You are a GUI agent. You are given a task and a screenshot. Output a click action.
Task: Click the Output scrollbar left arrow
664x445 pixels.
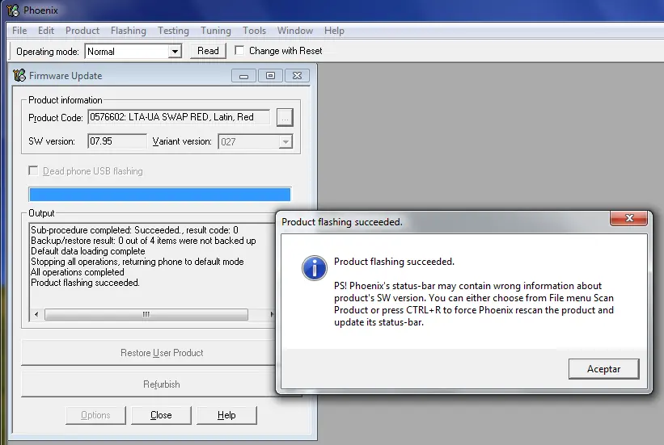click(36, 314)
